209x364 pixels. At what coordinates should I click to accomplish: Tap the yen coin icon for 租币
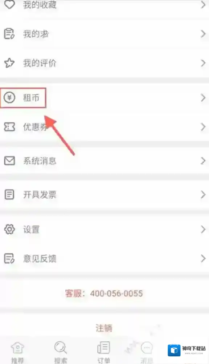(x=9, y=97)
